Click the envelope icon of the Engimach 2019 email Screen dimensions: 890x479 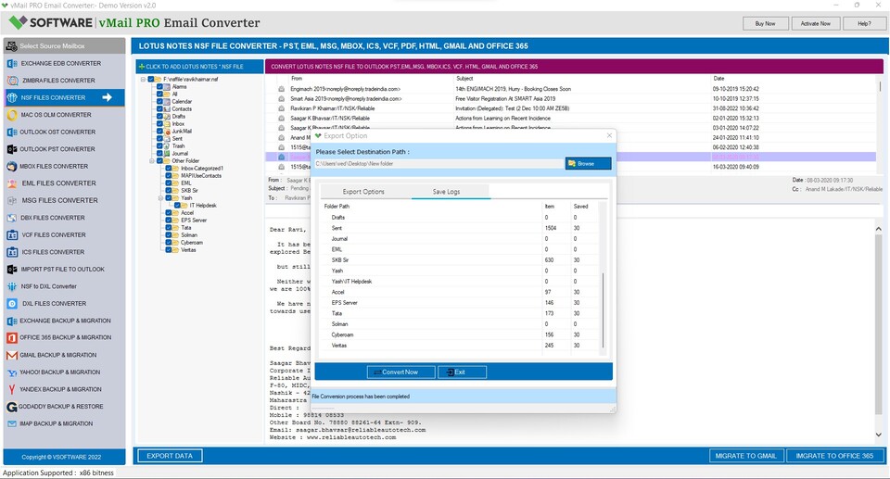[281, 89]
